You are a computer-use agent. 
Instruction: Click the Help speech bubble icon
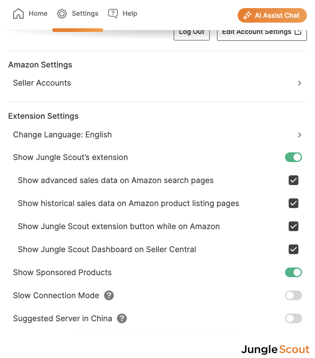(x=113, y=14)
